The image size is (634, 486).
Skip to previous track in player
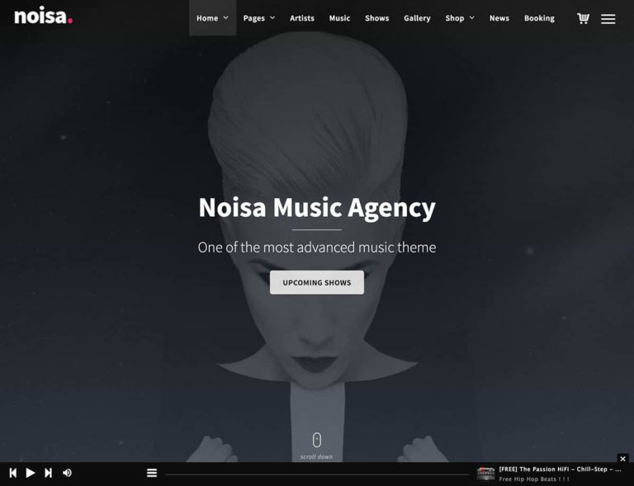point(13,473)
